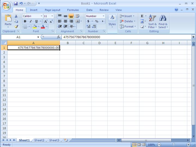Copy selection with the Copy icon
This screenshot has height=147, width=196.
pyautogui.click(x=16, y=21)
